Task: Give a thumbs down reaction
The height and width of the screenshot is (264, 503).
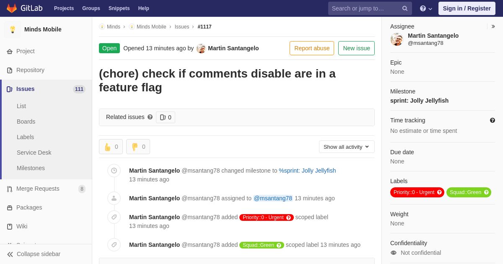Action: pyautogui.click(x=138, y=147)
